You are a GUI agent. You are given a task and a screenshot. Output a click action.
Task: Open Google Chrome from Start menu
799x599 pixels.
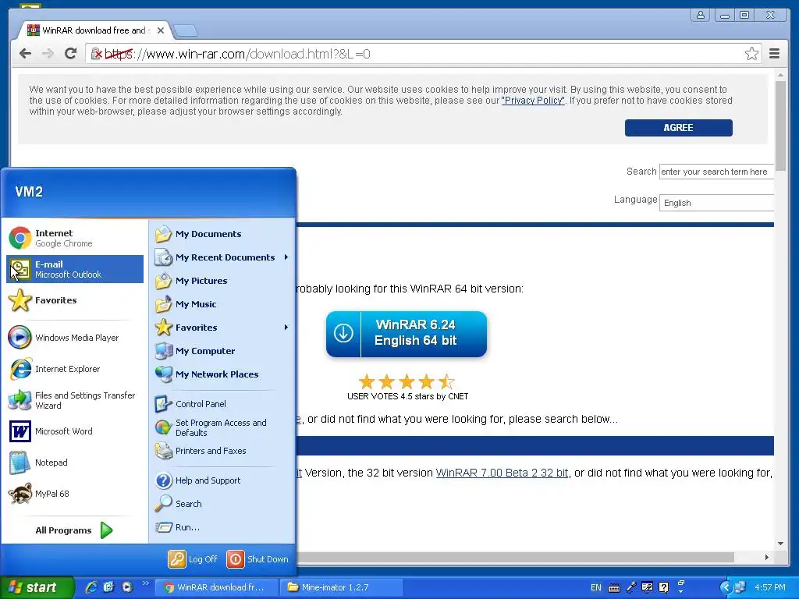click(x=74, y=238)
